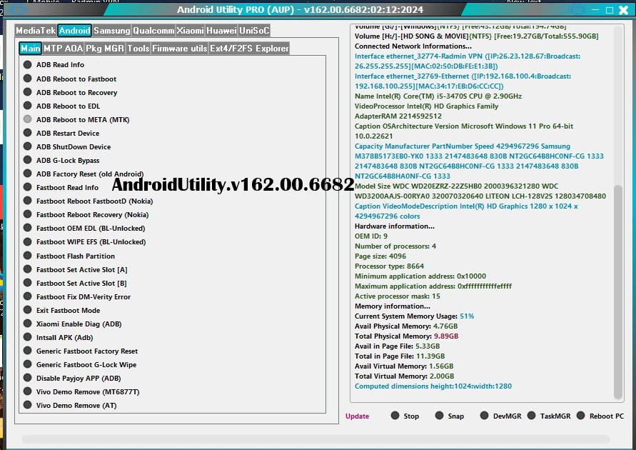Select Fastboot WIPE EFS (BL-Unlocked)
Viewport: 636px width, 450px height.
[x=84, y=241]
